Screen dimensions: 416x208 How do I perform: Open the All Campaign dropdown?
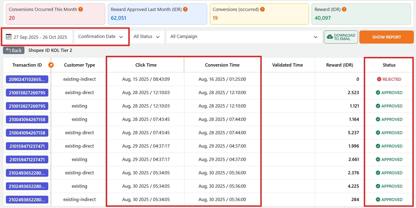point(244,37)
